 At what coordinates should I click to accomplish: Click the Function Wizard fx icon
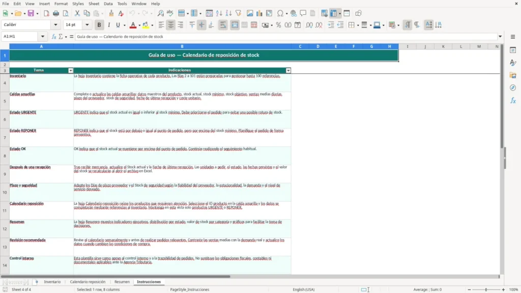(x=54, y=37)
